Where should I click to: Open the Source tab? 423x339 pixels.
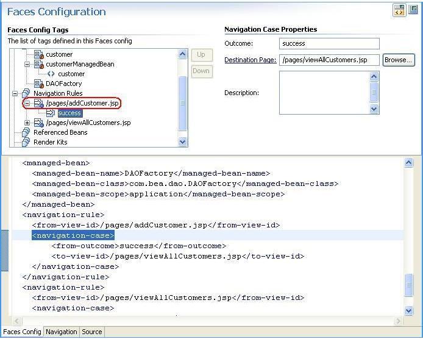coord(91,332)
